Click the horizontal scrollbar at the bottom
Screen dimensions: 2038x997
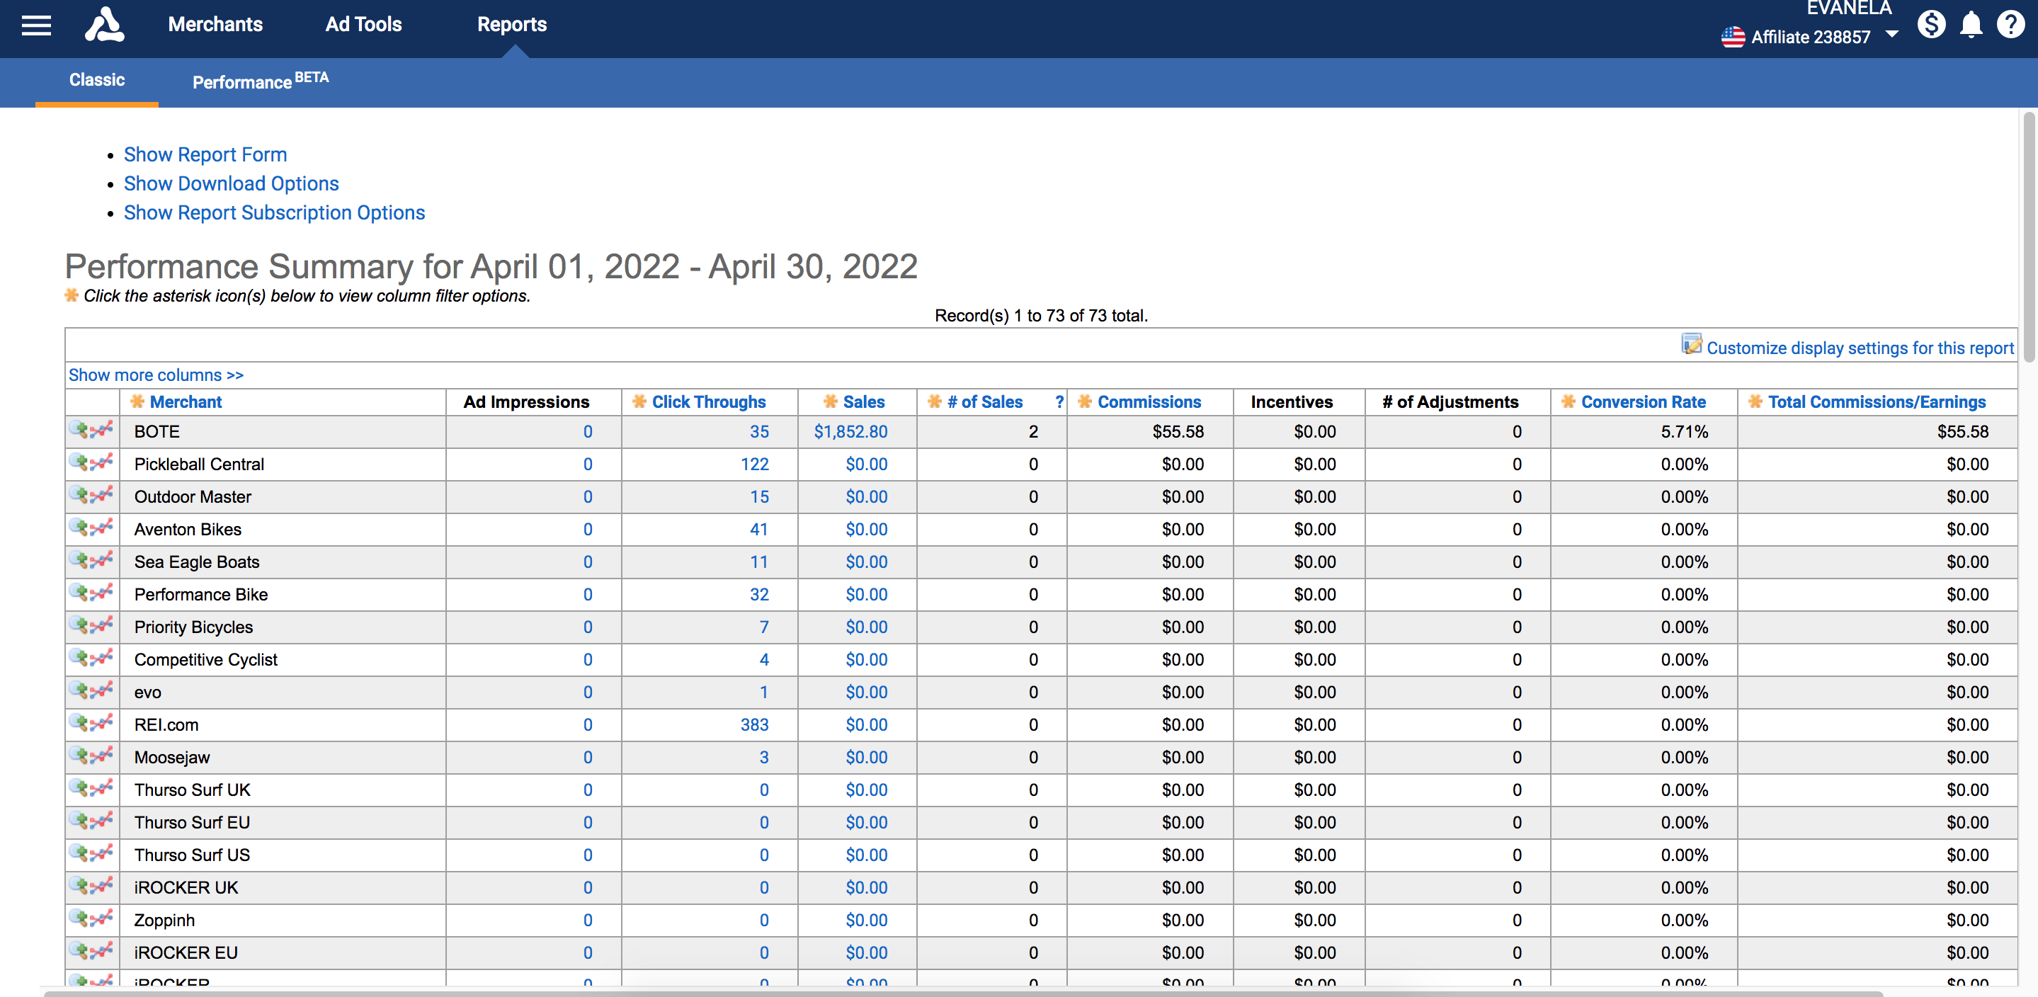[x=962, y=993]
